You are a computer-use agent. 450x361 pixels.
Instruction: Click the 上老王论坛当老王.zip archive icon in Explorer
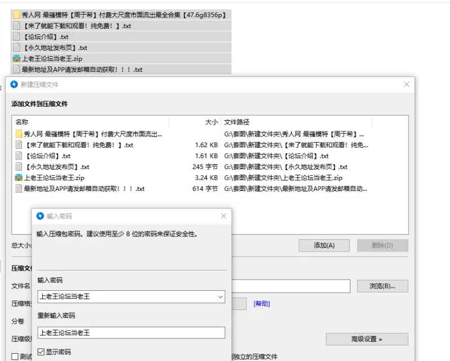click(x=17, y=58)
